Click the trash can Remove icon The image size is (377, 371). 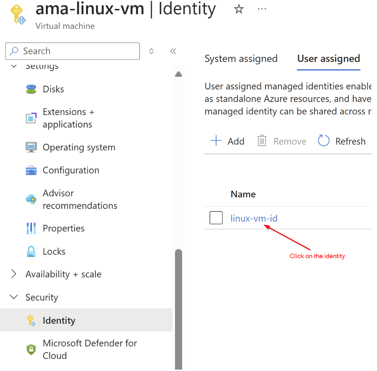coord(262,141)
